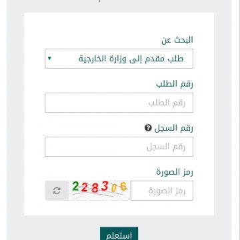Focus the رقم الطلب input field
This screenshot has width=240, height=240.
(x=119, y=103)
